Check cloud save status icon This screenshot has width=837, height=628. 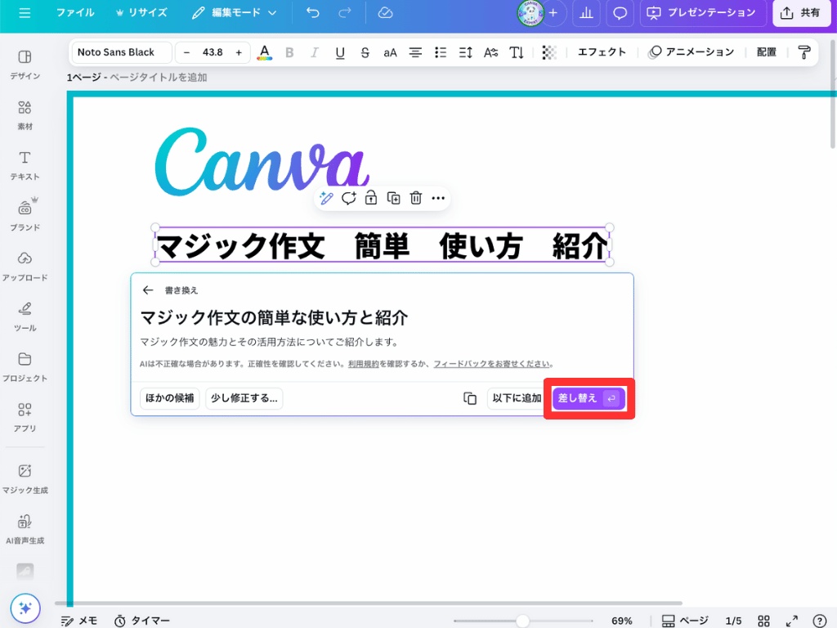coord(386,13)
